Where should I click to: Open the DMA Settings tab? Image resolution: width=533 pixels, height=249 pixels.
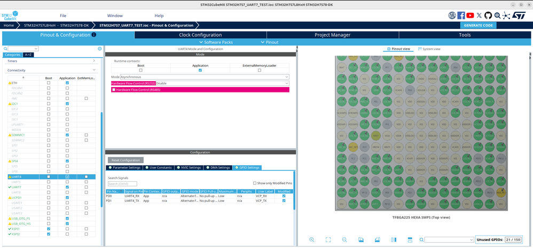pos(218,167)
